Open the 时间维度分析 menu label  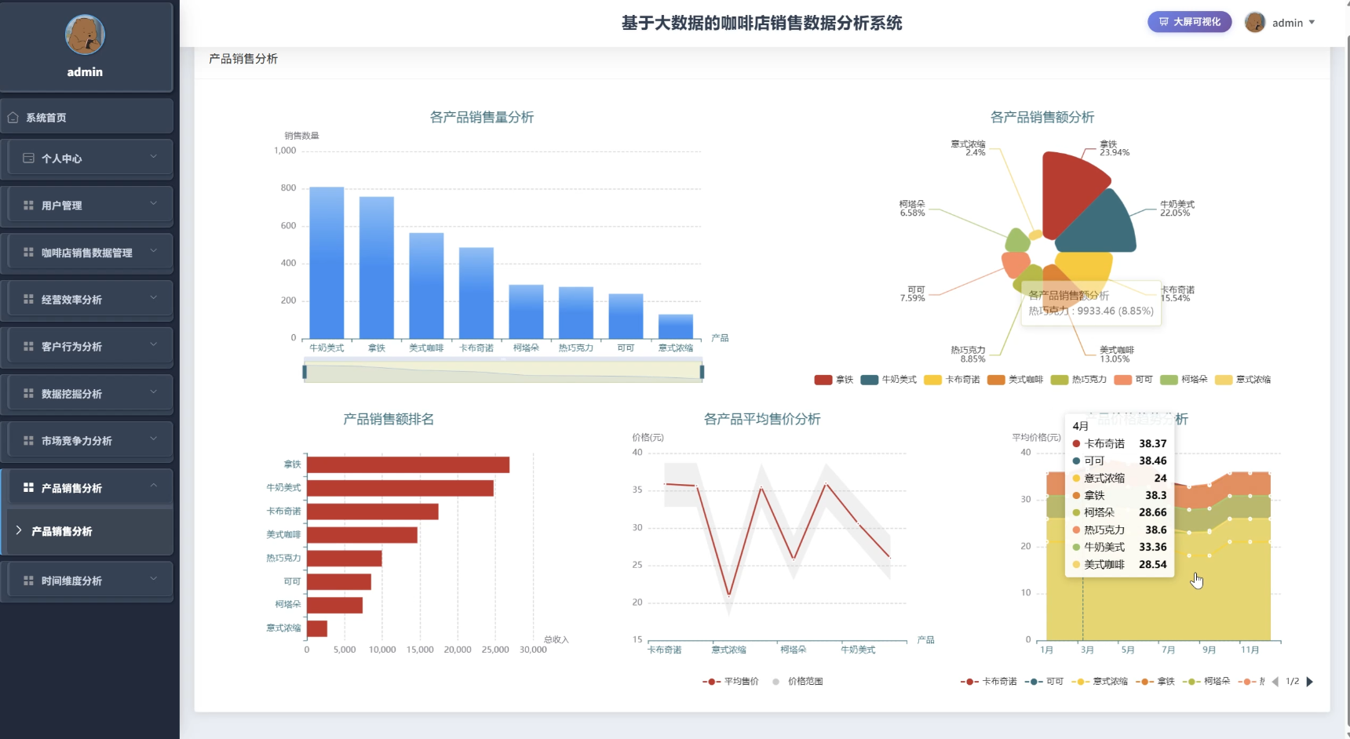point(71,581)
